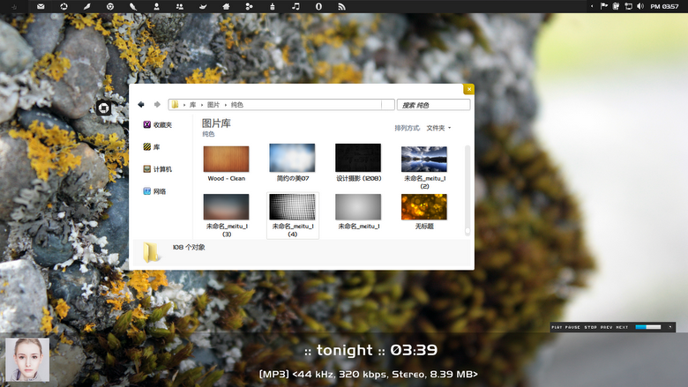The width and height of the screenshot is (688, 387).
Task: Click the single-user icon in top dock
Action: tap(156, 6)
